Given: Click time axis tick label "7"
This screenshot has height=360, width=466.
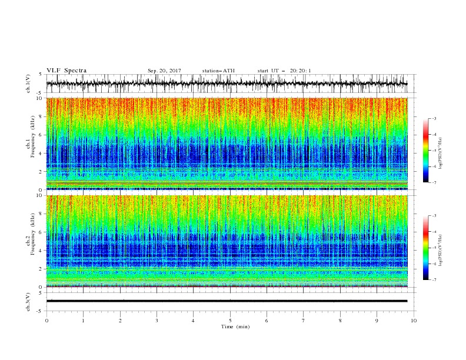Looking at the screenshot, I should (304, 321).
